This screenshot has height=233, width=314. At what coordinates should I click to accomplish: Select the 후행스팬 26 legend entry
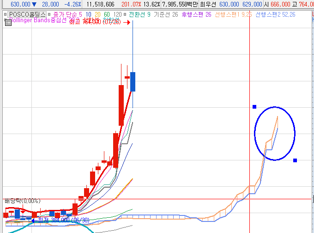[x=196, y=14]
